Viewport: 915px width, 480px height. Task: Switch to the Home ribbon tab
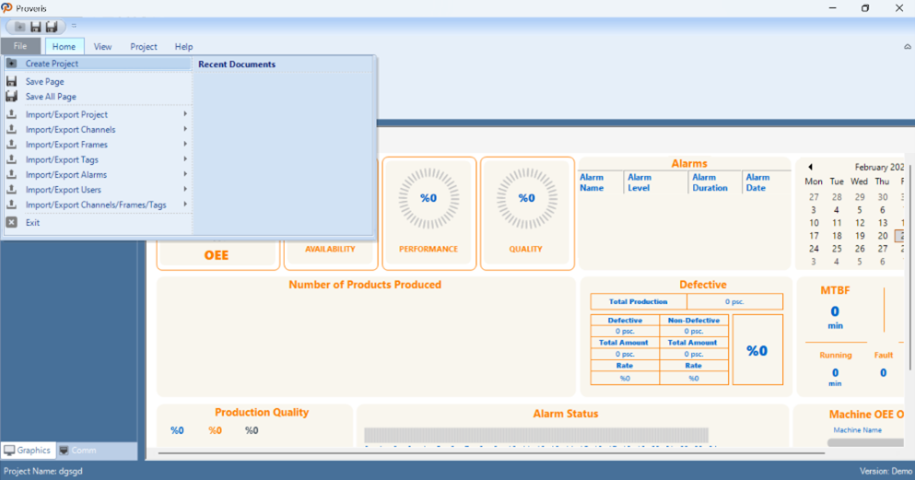pos(65,47)
